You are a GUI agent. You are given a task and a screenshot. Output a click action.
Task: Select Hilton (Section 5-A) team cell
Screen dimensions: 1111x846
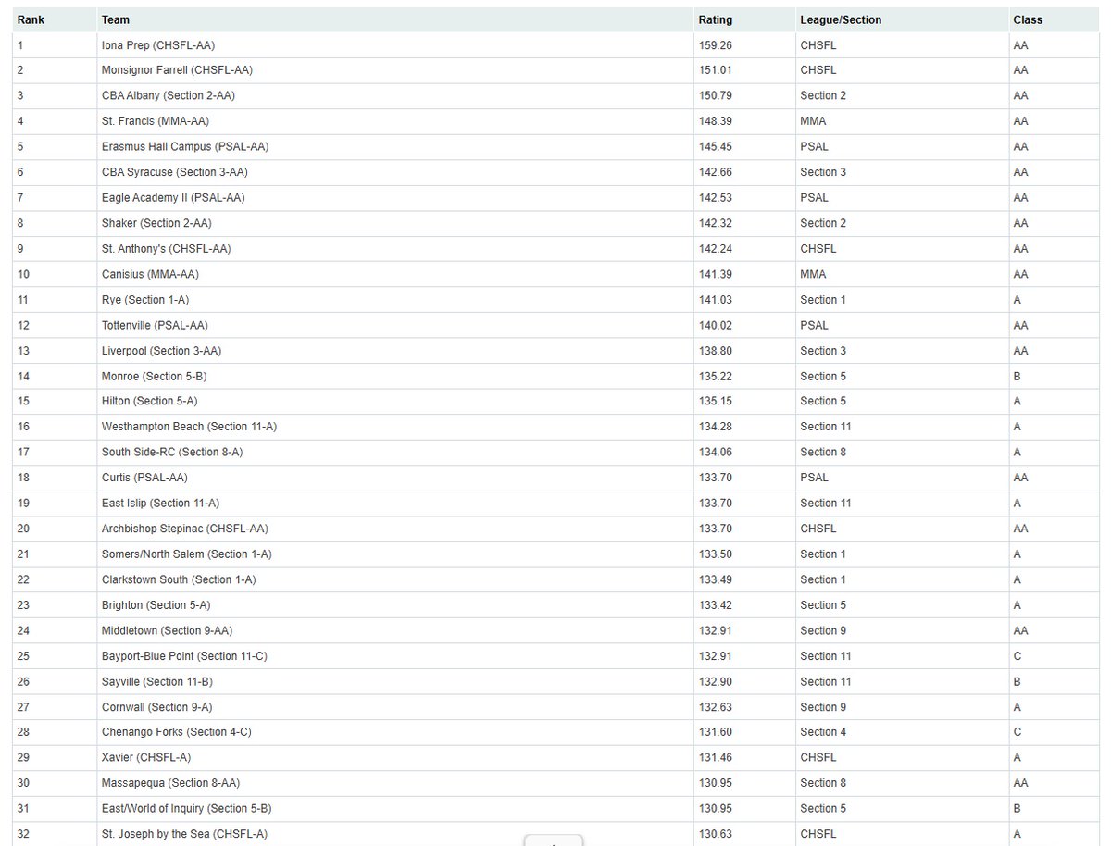150,401
